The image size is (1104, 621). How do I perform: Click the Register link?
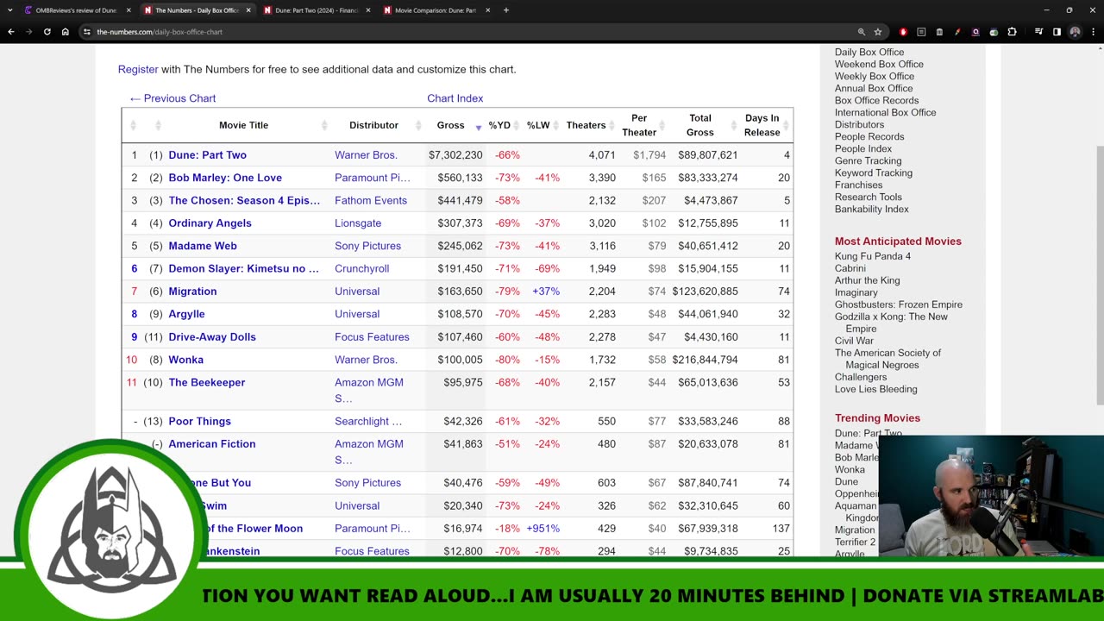(138, 69)
